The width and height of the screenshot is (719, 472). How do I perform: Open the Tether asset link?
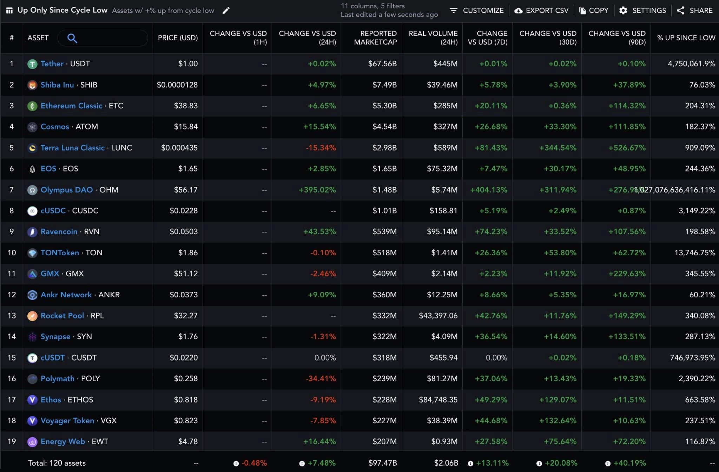coord(52,64)
